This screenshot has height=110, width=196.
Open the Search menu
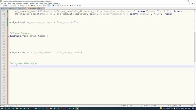(9, 3)
